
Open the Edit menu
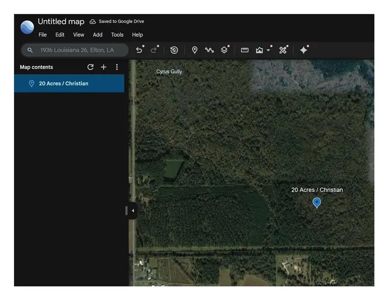point(60,35)
